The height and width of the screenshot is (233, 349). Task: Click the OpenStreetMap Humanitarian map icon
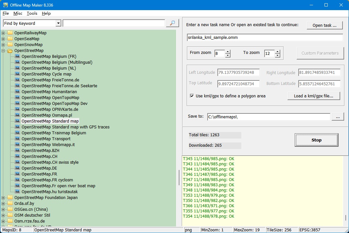tap(17, 92)
